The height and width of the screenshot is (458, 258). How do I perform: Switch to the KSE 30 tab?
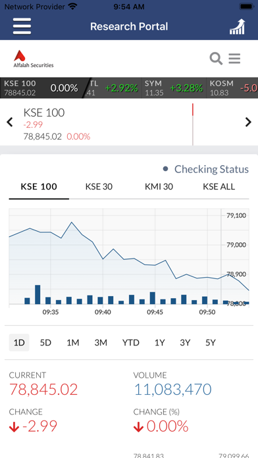(x=99, y=187)
